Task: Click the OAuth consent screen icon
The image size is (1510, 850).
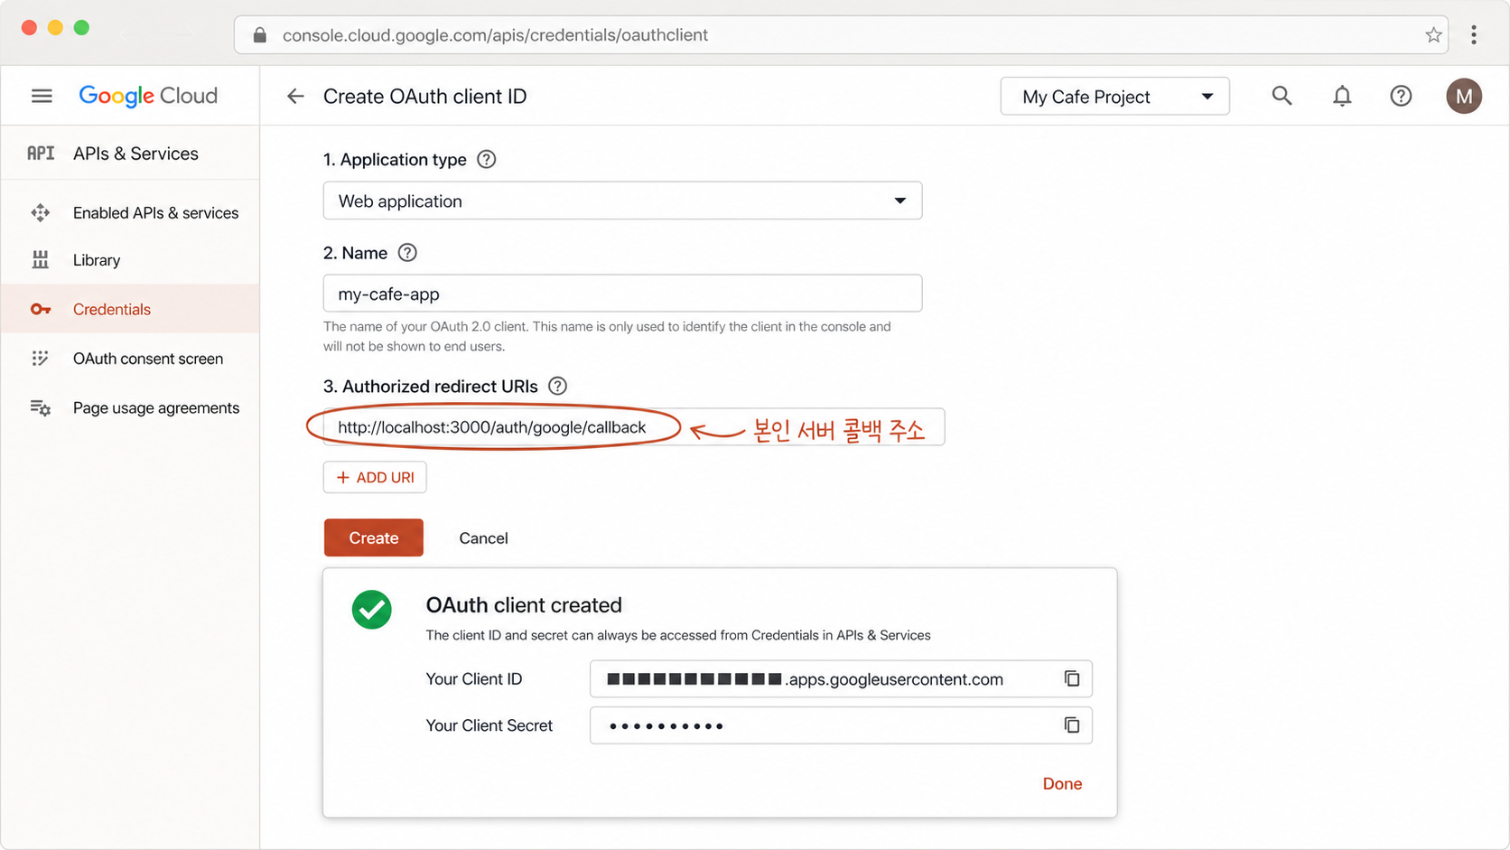Action: coord(41,359)
